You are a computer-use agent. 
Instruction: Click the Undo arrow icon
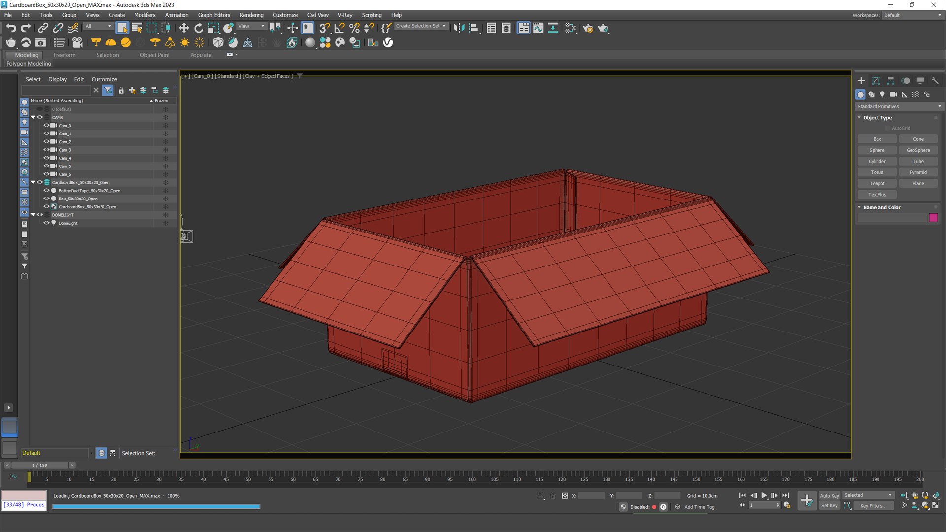click(11, 28)
